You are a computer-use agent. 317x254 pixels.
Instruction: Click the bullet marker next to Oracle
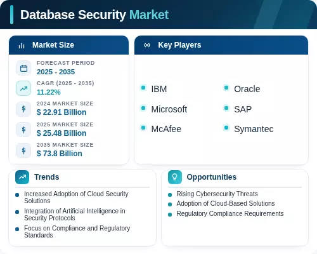[x=226, y=88]
